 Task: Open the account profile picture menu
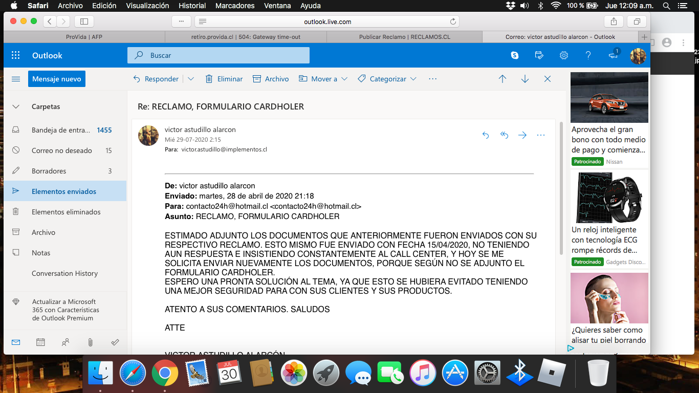pos(638,56)
